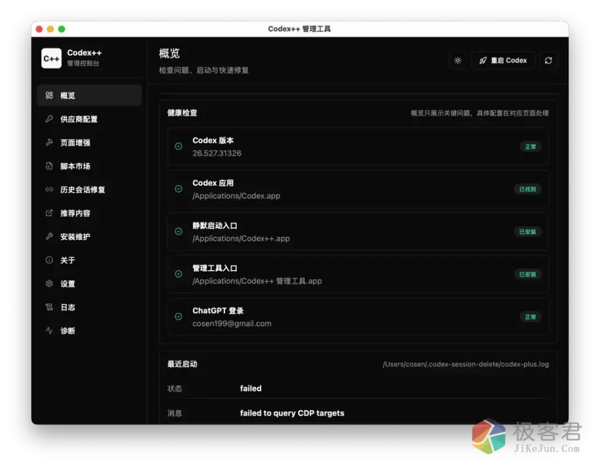Open the 设置 page

pos(90,284)
